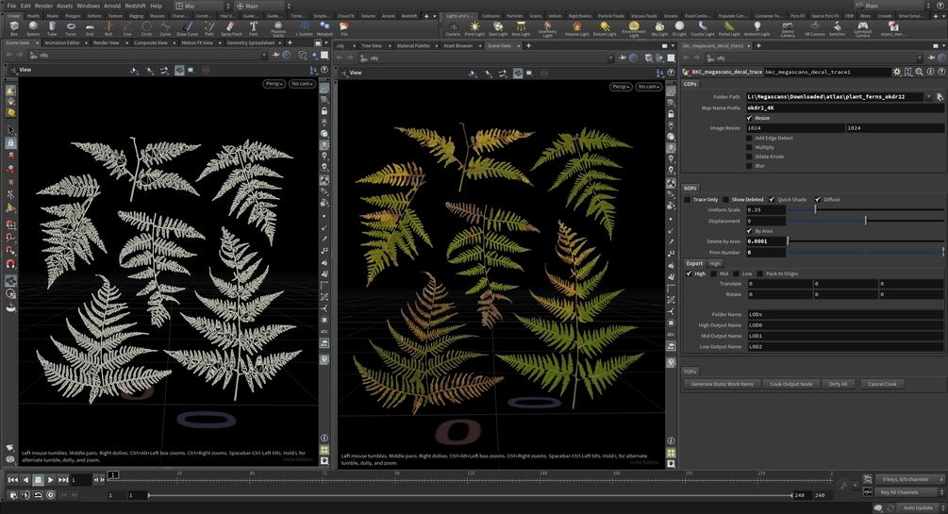Viewport: 948px width, 514px height.
Task: Adjust the Delete by Area slider
Action: tap(866, 241)
